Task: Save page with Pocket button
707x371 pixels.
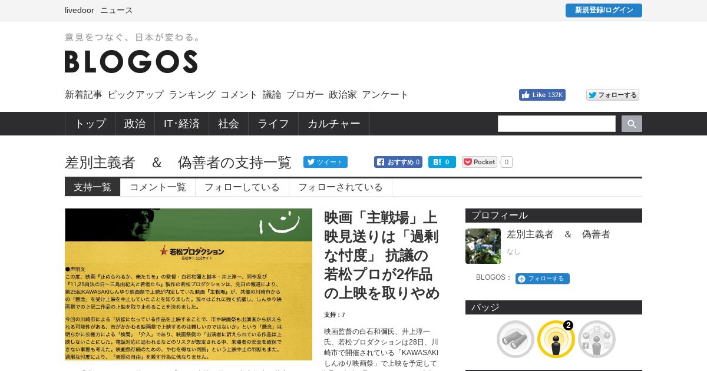Action: point(480,162)
